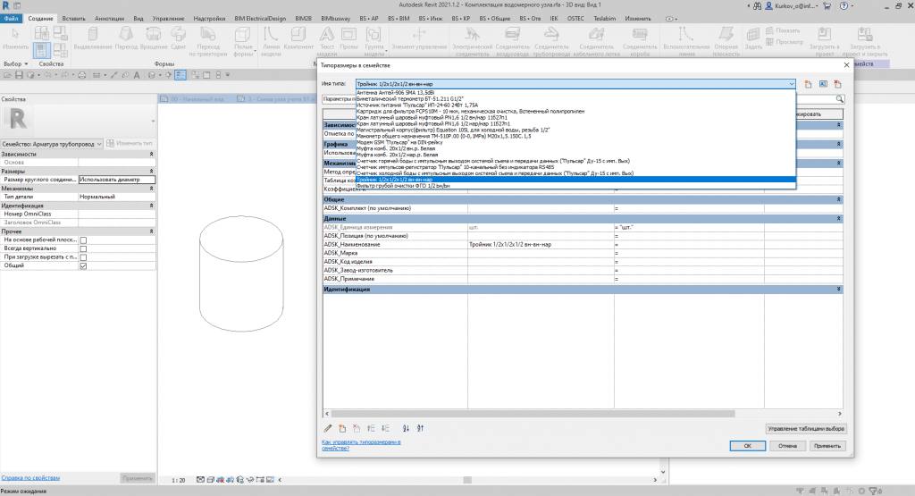
Task: Toggle 'Всегда вертикально' checkbox
Action: pyautogui.click(x=83, y=248)
